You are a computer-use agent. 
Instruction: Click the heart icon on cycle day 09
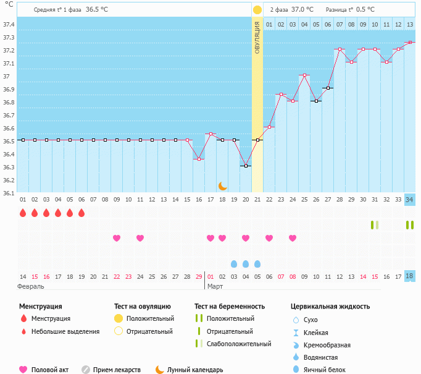[117, 238]
